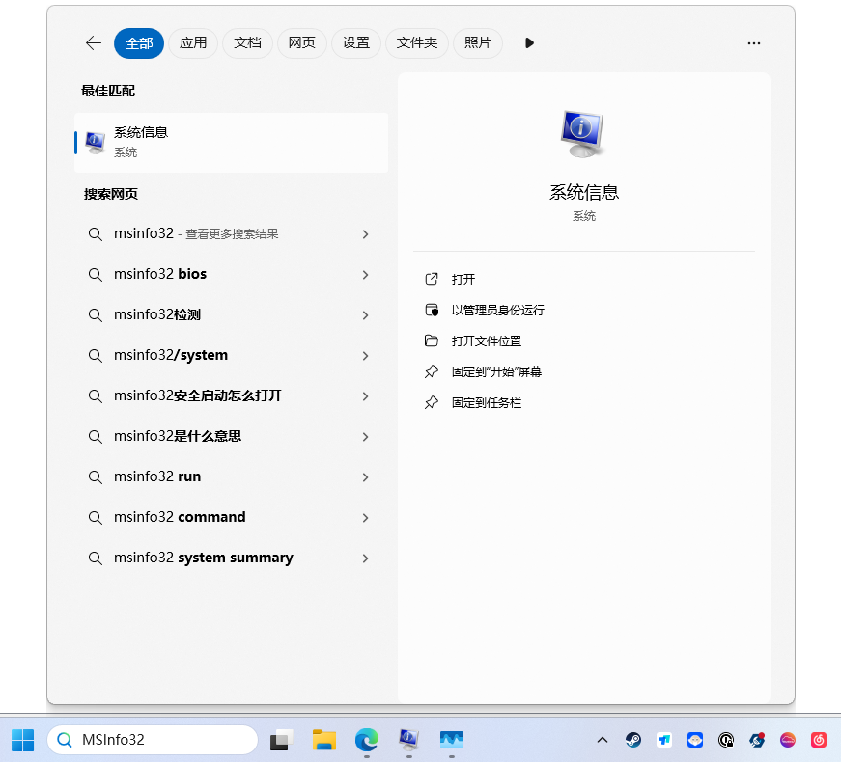Expand the 'msinfo32 command' suggestion arrow
The width and height of the screenshot is (841, 762).
(x=365, y=518)
